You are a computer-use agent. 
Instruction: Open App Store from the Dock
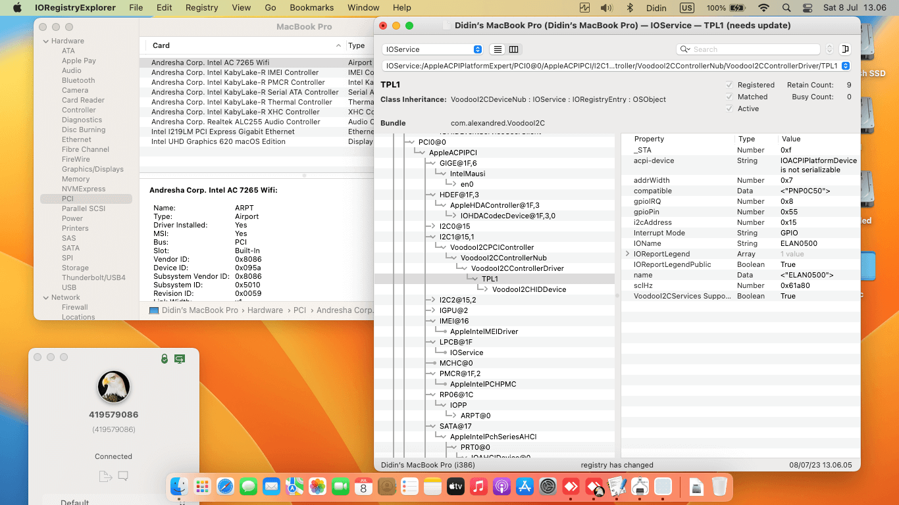525,487
